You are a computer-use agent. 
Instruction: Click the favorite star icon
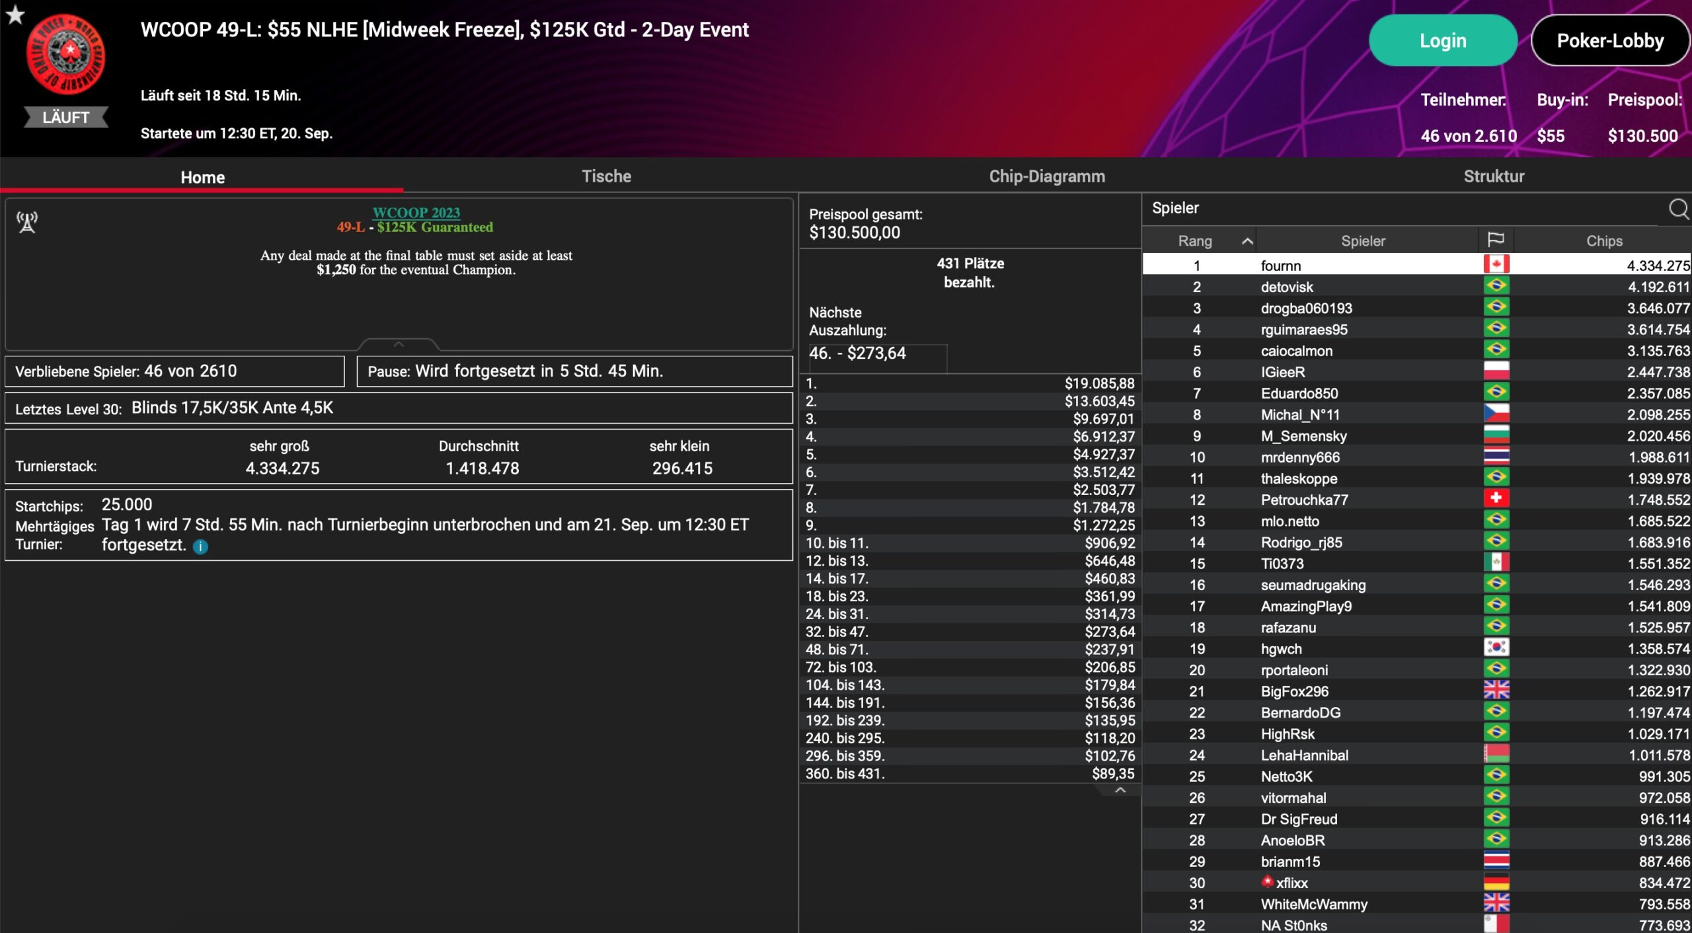pyautogui.click(x=15, y=15)
